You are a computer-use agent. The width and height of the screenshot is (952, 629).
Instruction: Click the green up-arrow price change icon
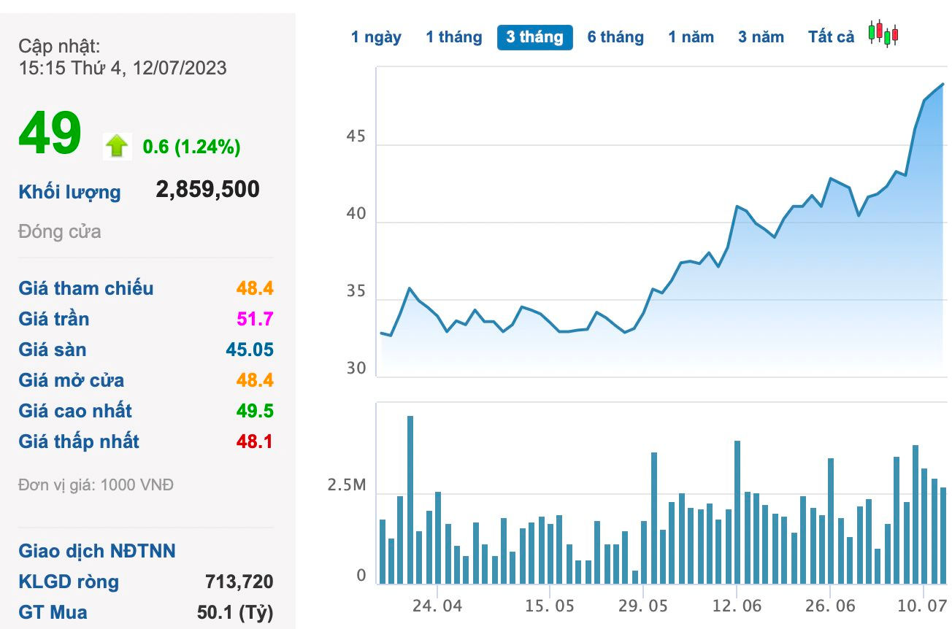pos(117,147)
